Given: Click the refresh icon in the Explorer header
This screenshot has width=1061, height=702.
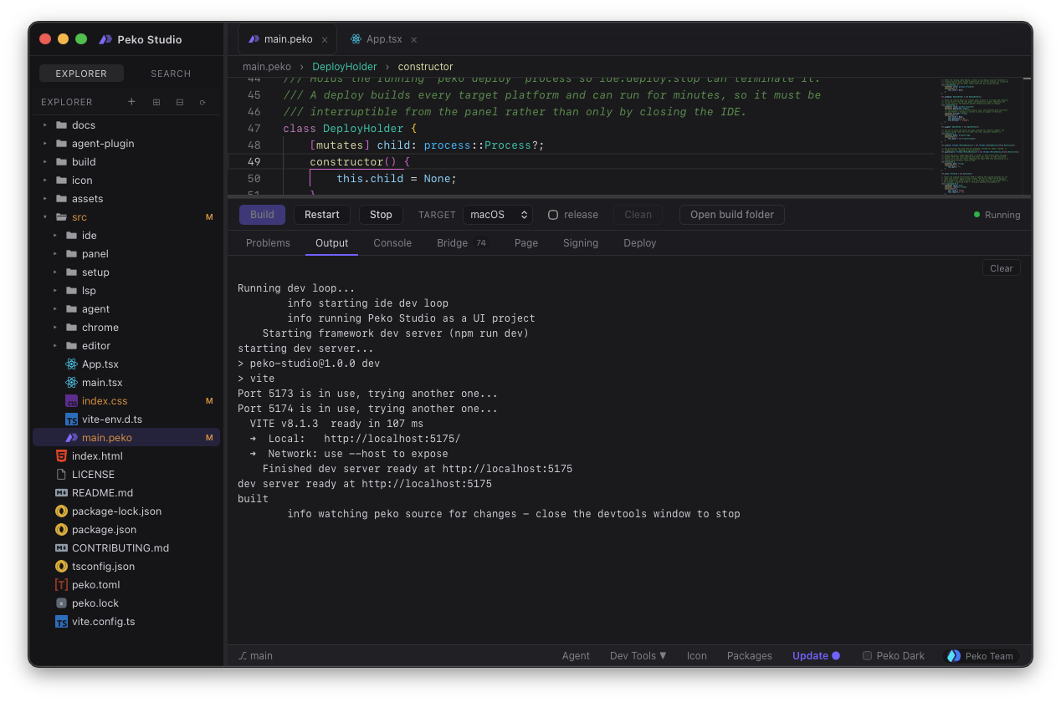Looking at the screenshot, I should point(202,102).
